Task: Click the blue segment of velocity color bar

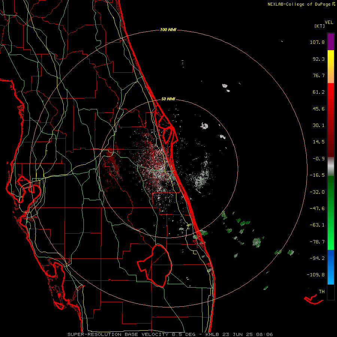Action: point(331,267)
